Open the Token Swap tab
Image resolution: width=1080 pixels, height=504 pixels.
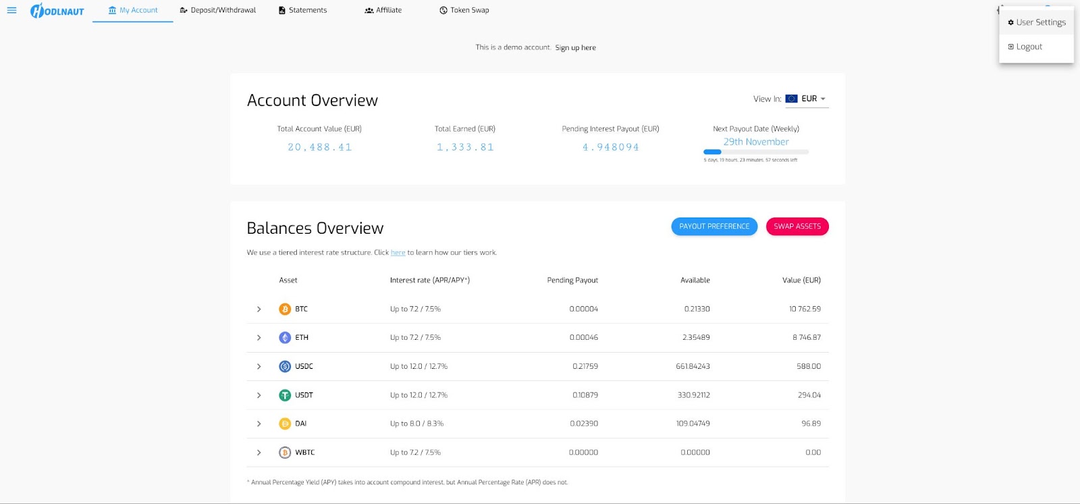(464, 10)
